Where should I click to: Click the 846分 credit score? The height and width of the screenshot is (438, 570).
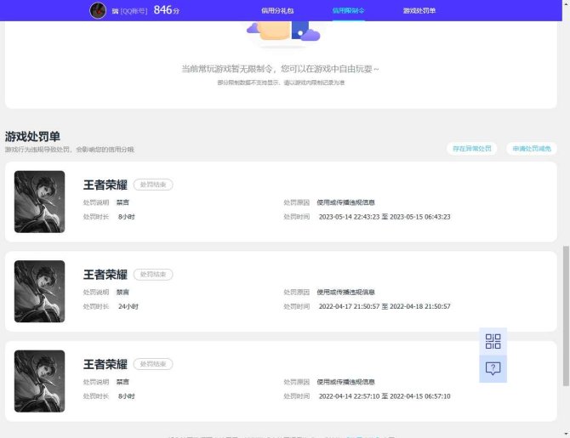tap(167, 10)
